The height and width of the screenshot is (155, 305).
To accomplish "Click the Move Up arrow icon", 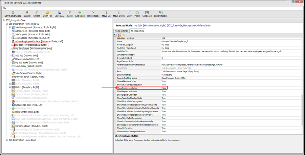I will click(106, 13).
